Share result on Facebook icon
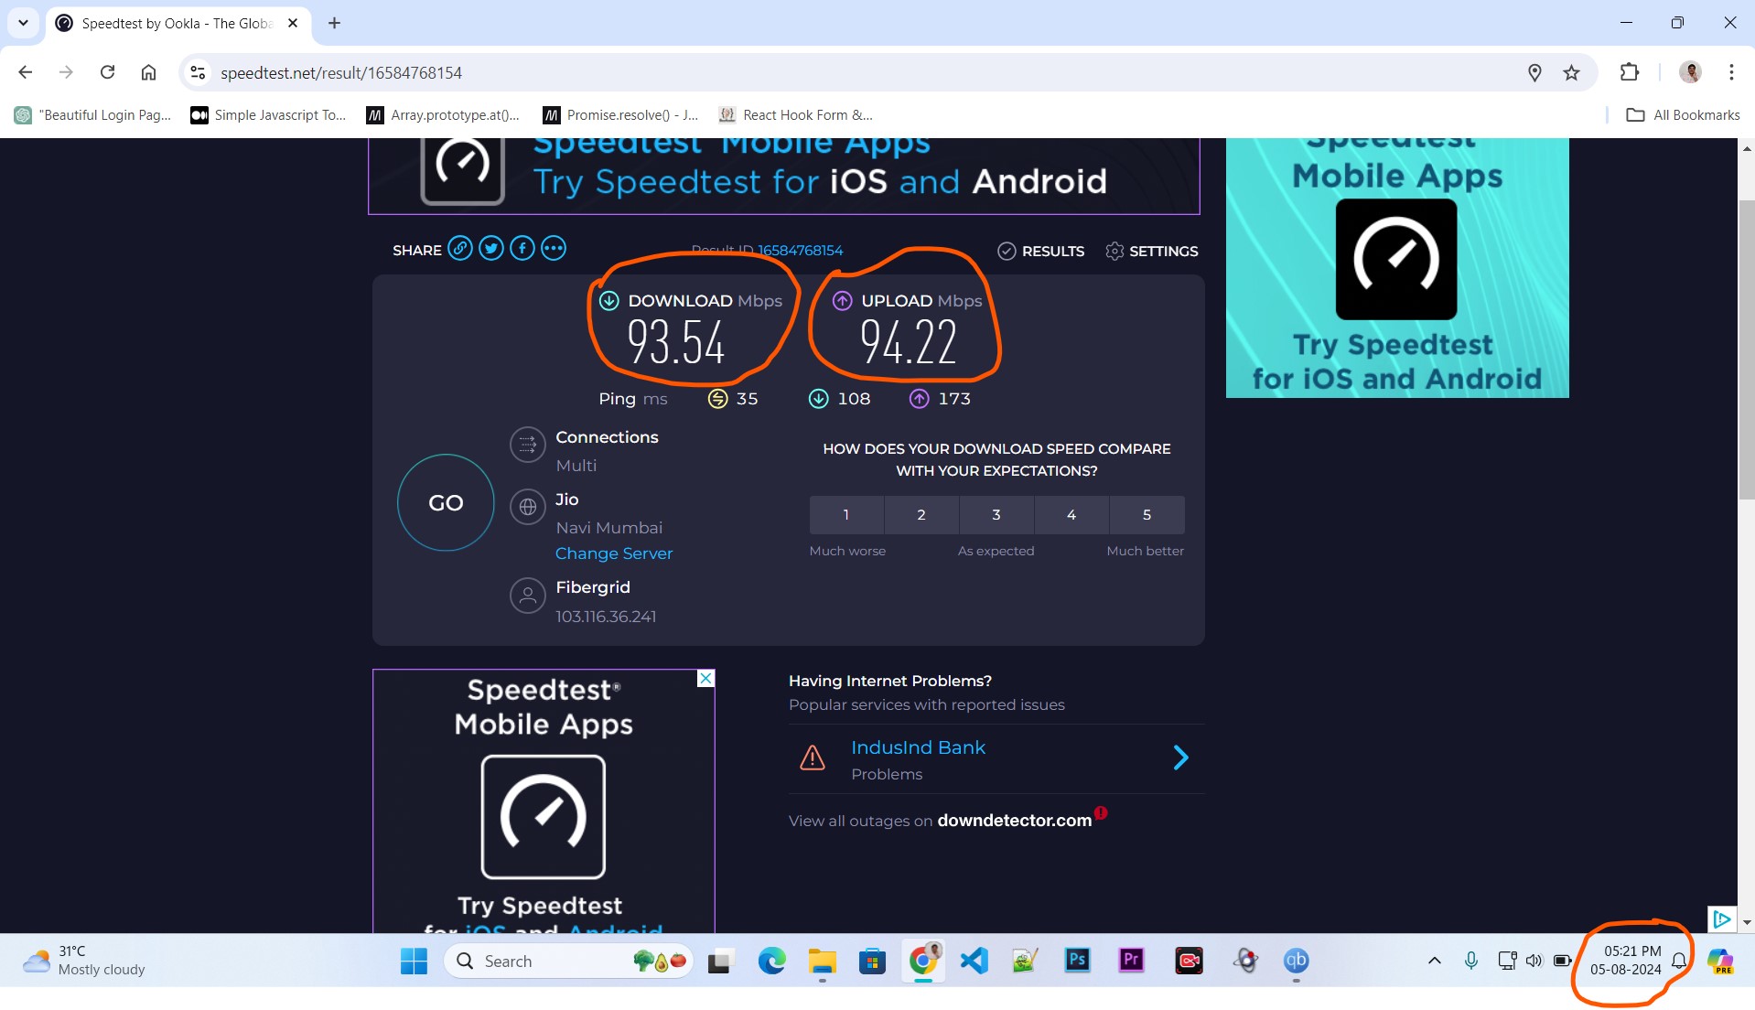This screenshot has width=1755, height=1010. click(522, 249)
